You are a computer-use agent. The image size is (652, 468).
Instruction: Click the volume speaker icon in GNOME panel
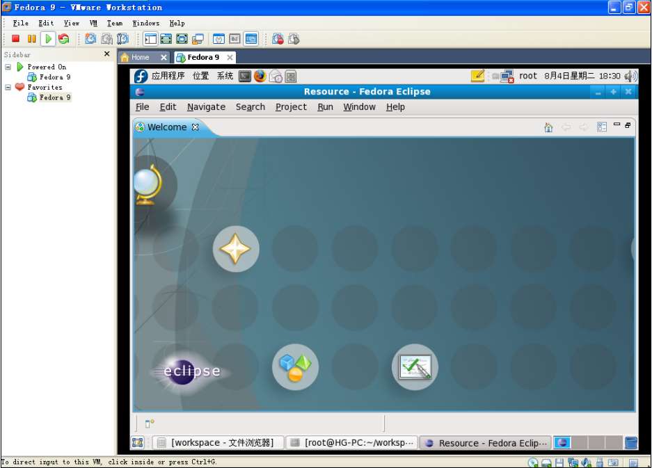click(x=630, y=76)
